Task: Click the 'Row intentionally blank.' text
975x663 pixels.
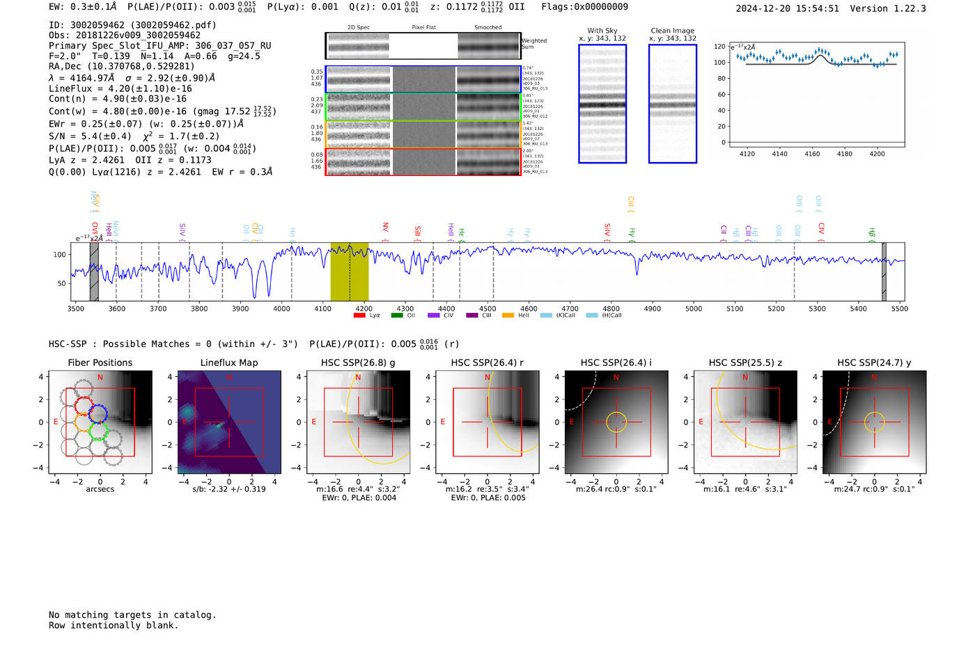Action: pos(114,625)
